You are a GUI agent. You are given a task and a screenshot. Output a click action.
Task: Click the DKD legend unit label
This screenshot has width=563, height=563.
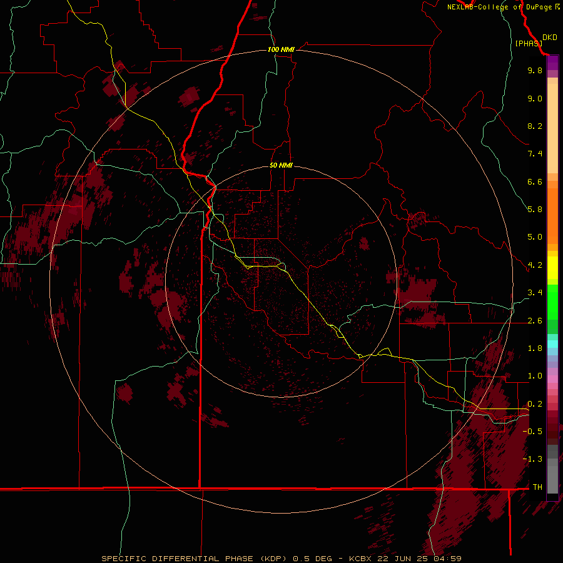point(550,38)
